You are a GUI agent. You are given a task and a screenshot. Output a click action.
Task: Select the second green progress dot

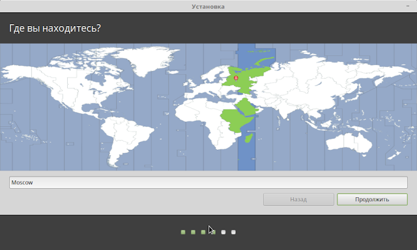click(x=193, y=232)
